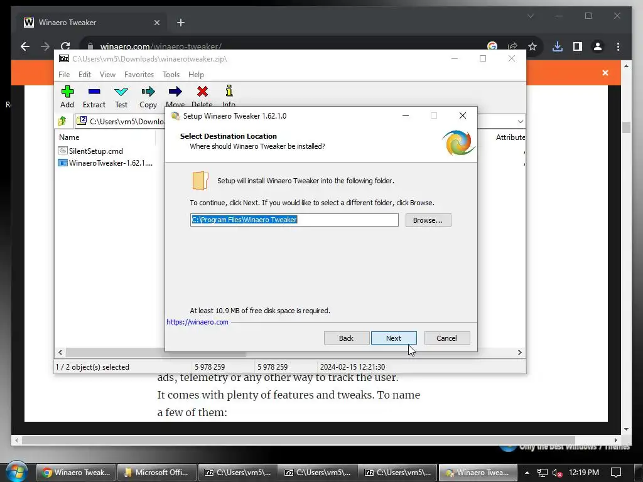Viewport: 643px width, 482px height.
Task: Click the destination folder path field
Action: click(294, 220)
